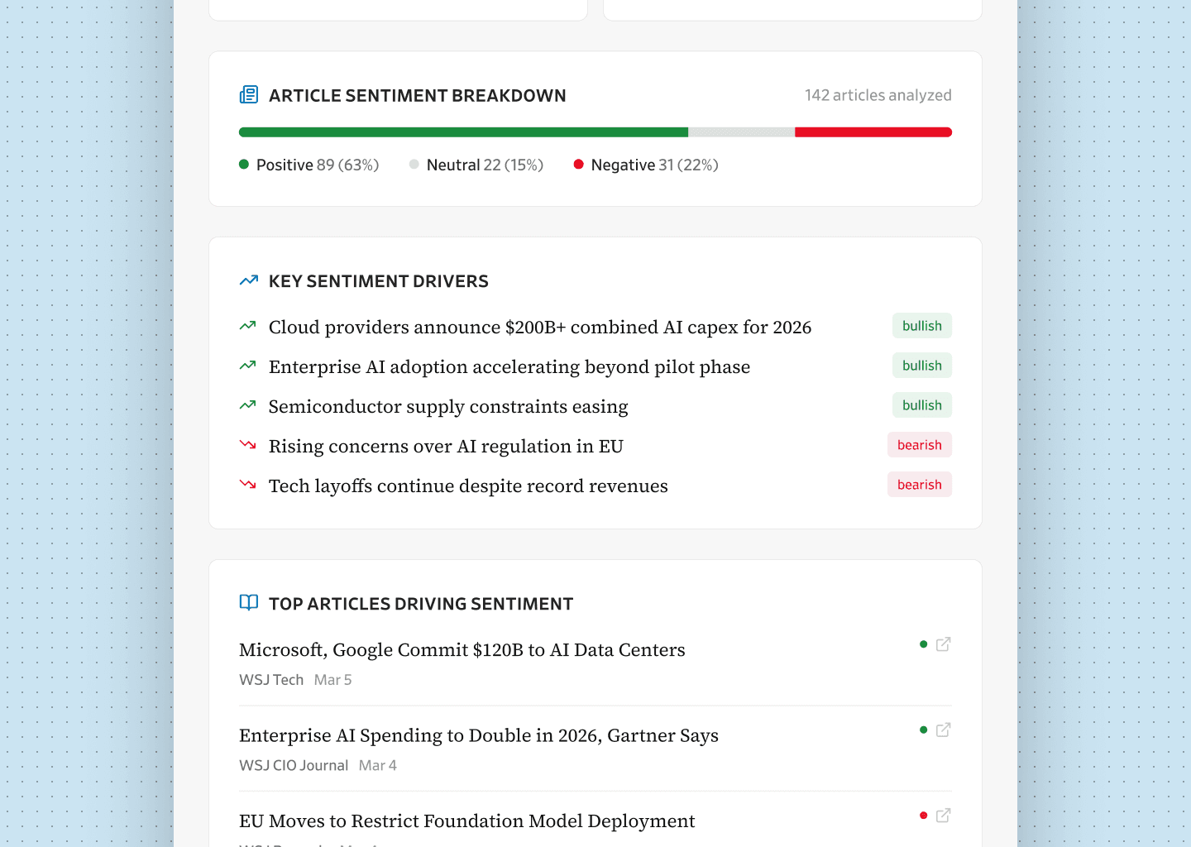Image resolution: width=1191 pixels, height=847 pixels.
Task: Click the WSJ Tech source label under Microsoft article
Action: tap(271, 679)
